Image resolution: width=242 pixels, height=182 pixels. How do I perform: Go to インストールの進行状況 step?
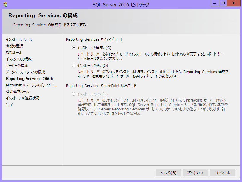click(x=22, y=98)
